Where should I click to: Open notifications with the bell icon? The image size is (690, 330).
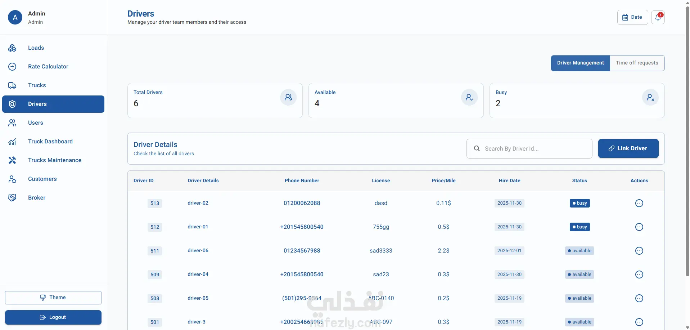(x=658, y=17)
